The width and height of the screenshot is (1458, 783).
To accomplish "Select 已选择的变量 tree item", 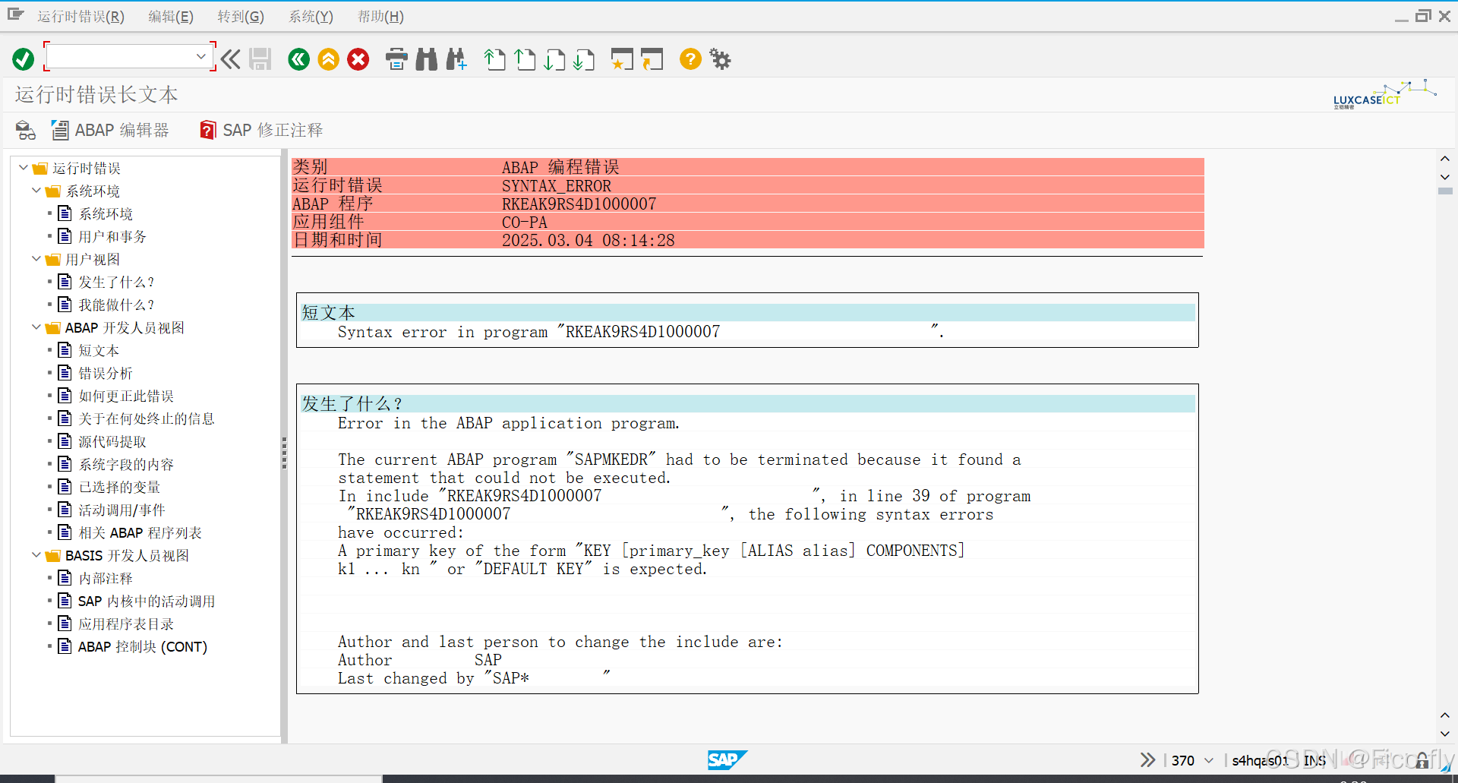I will 119,488.
